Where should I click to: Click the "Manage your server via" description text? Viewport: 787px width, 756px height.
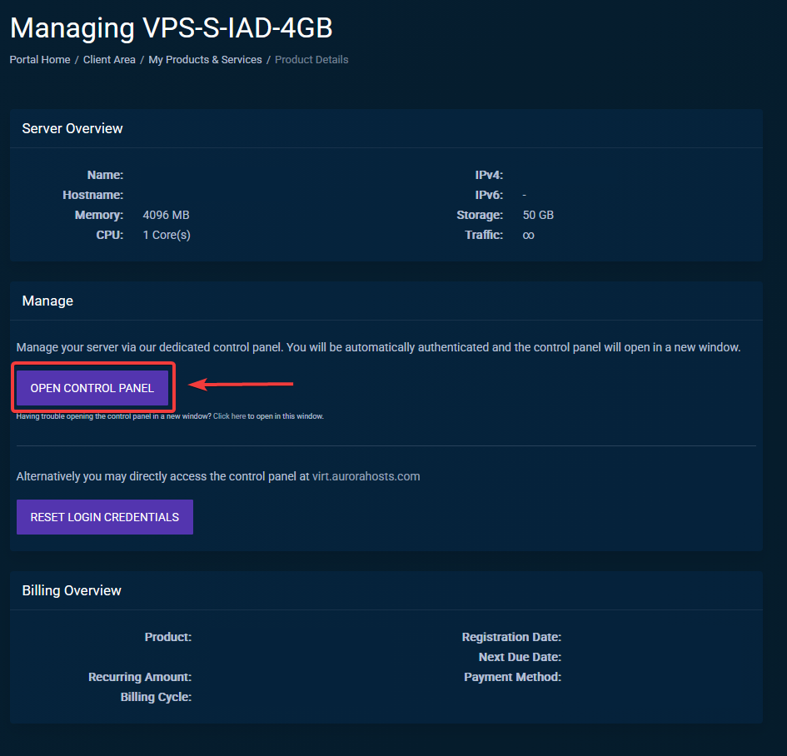click(378, 347)
